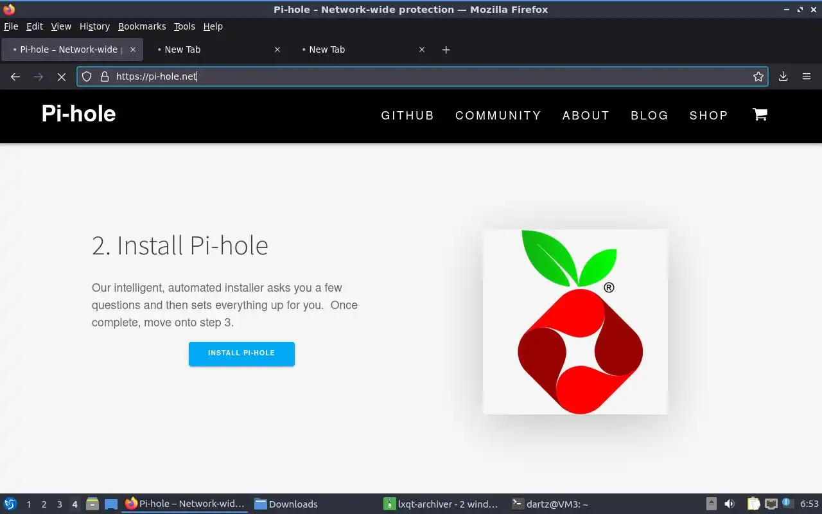Open the File menu

point(11,26)
